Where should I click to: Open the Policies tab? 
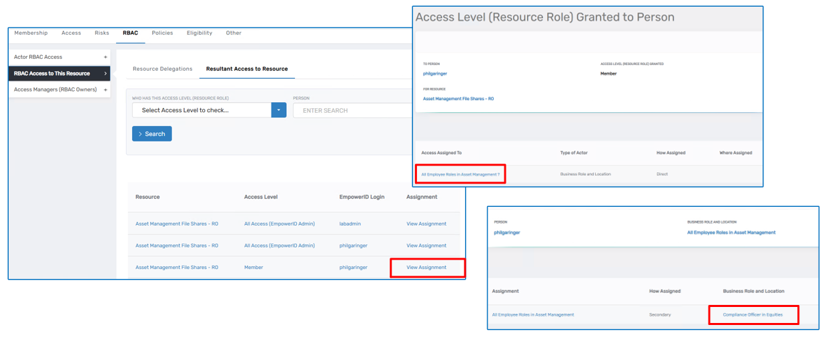162,33
